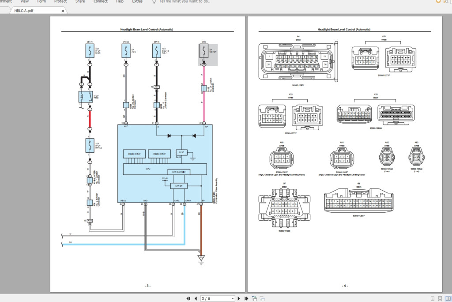Switch to continuous page view
The width and height of the screenshot is (452, 302).
[x=440, y=298]
